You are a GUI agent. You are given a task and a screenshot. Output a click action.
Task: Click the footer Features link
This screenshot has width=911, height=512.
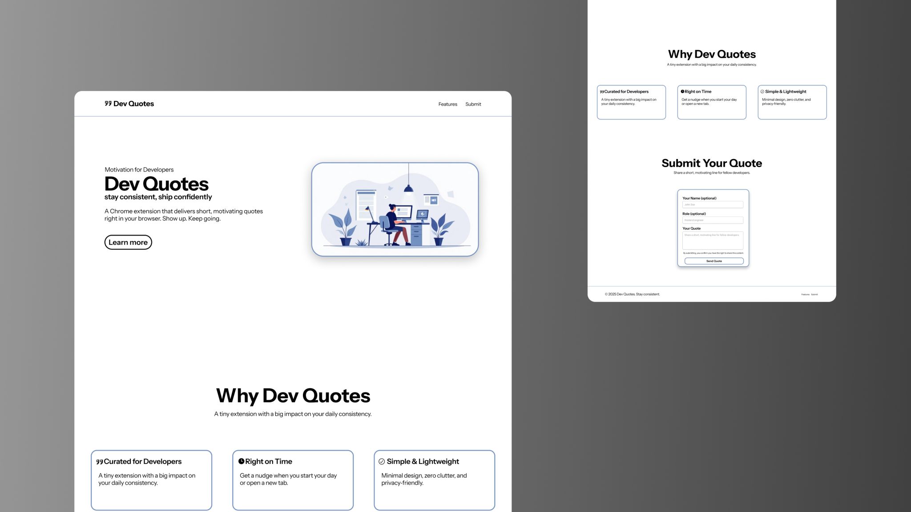(805, 295)
